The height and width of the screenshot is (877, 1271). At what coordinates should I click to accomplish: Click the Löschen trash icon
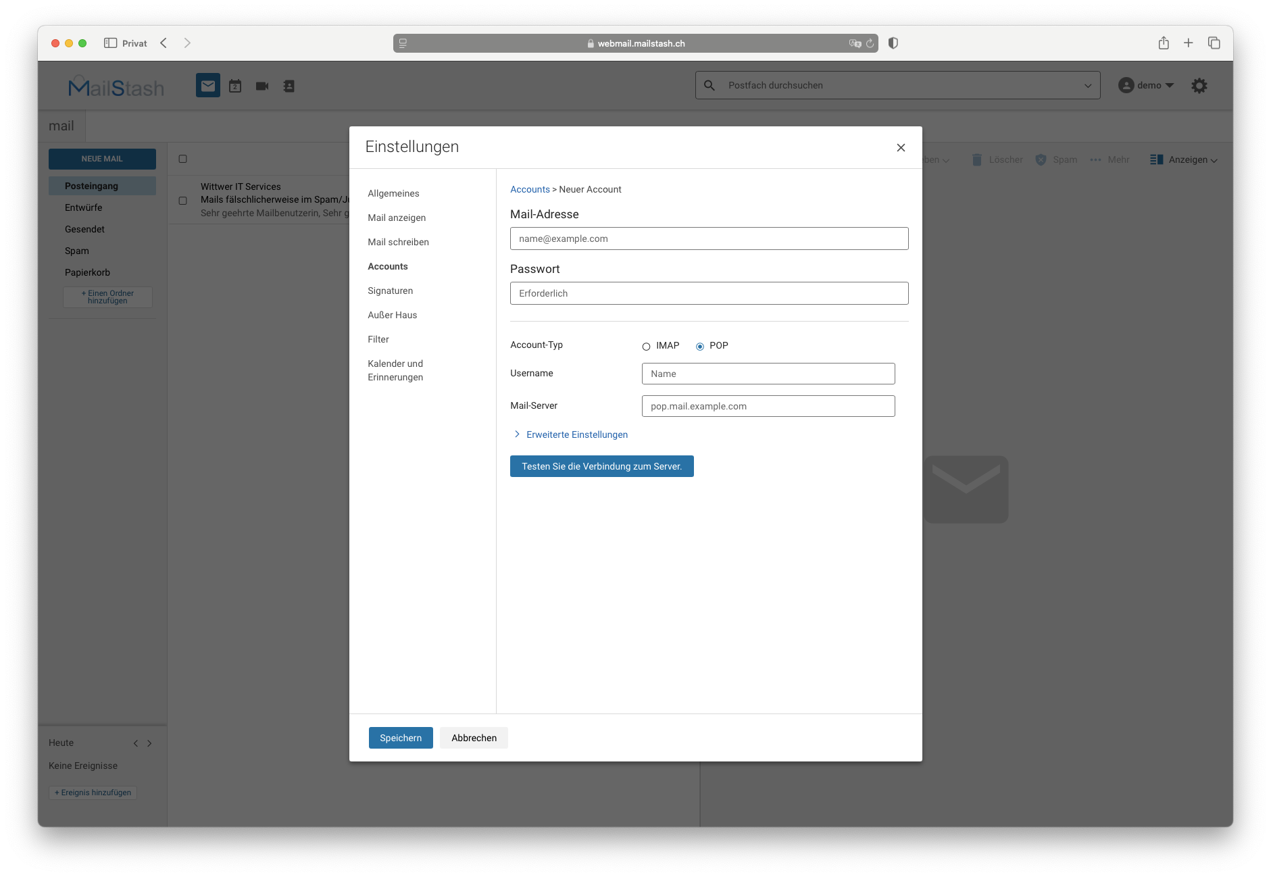[977, 159]
